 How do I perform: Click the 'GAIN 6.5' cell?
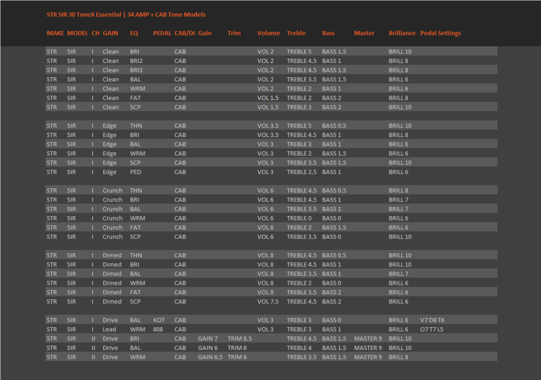(210, 357)
